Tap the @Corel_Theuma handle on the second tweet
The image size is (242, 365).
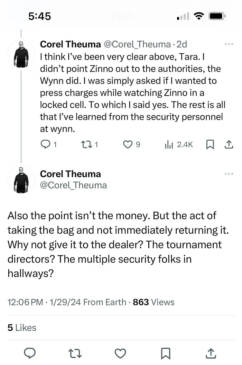pyautogui.click(x=73, y=185)
